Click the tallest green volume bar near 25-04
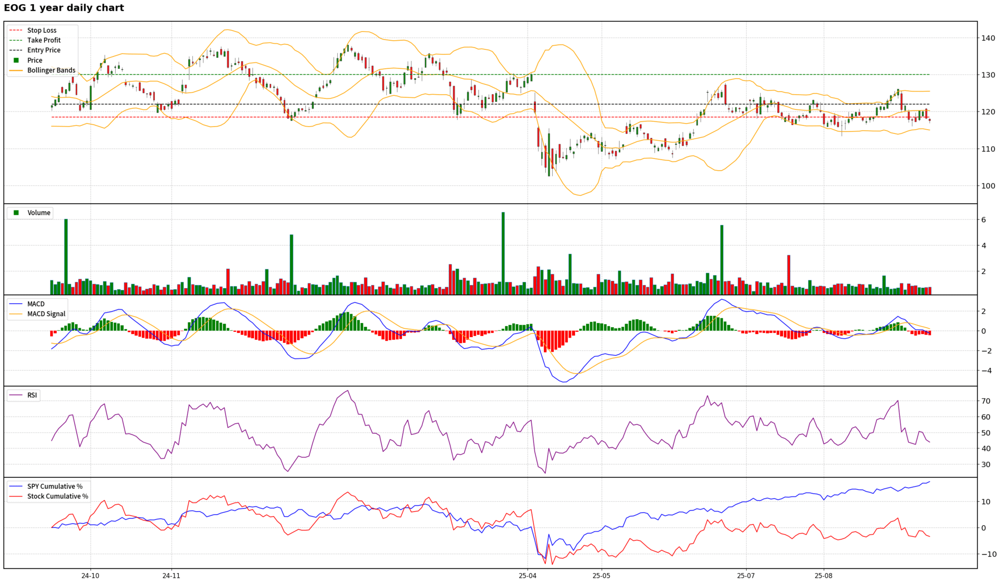The width and height of the screenshot is (1001, 583). tap(503, 253)
